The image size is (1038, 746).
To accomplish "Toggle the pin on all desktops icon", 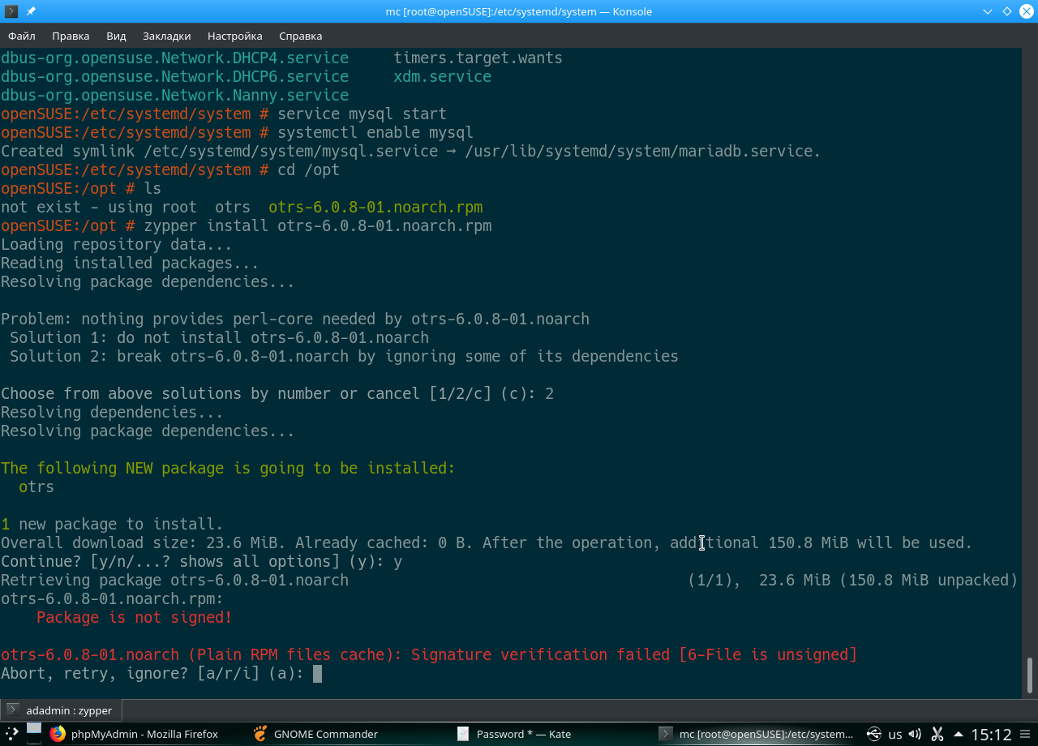I will 31,11.
